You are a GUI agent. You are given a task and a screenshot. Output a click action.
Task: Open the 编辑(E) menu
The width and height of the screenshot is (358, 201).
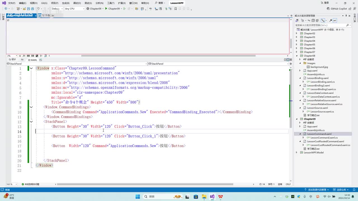click(x=23, y=3)
